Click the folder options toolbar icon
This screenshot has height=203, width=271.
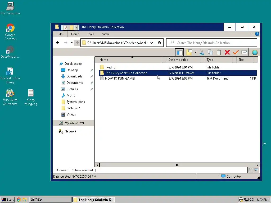click(x=189, y=52)
